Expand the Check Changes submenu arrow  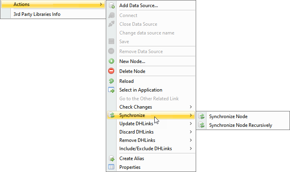pyautogui.click(x=191, y=107)
